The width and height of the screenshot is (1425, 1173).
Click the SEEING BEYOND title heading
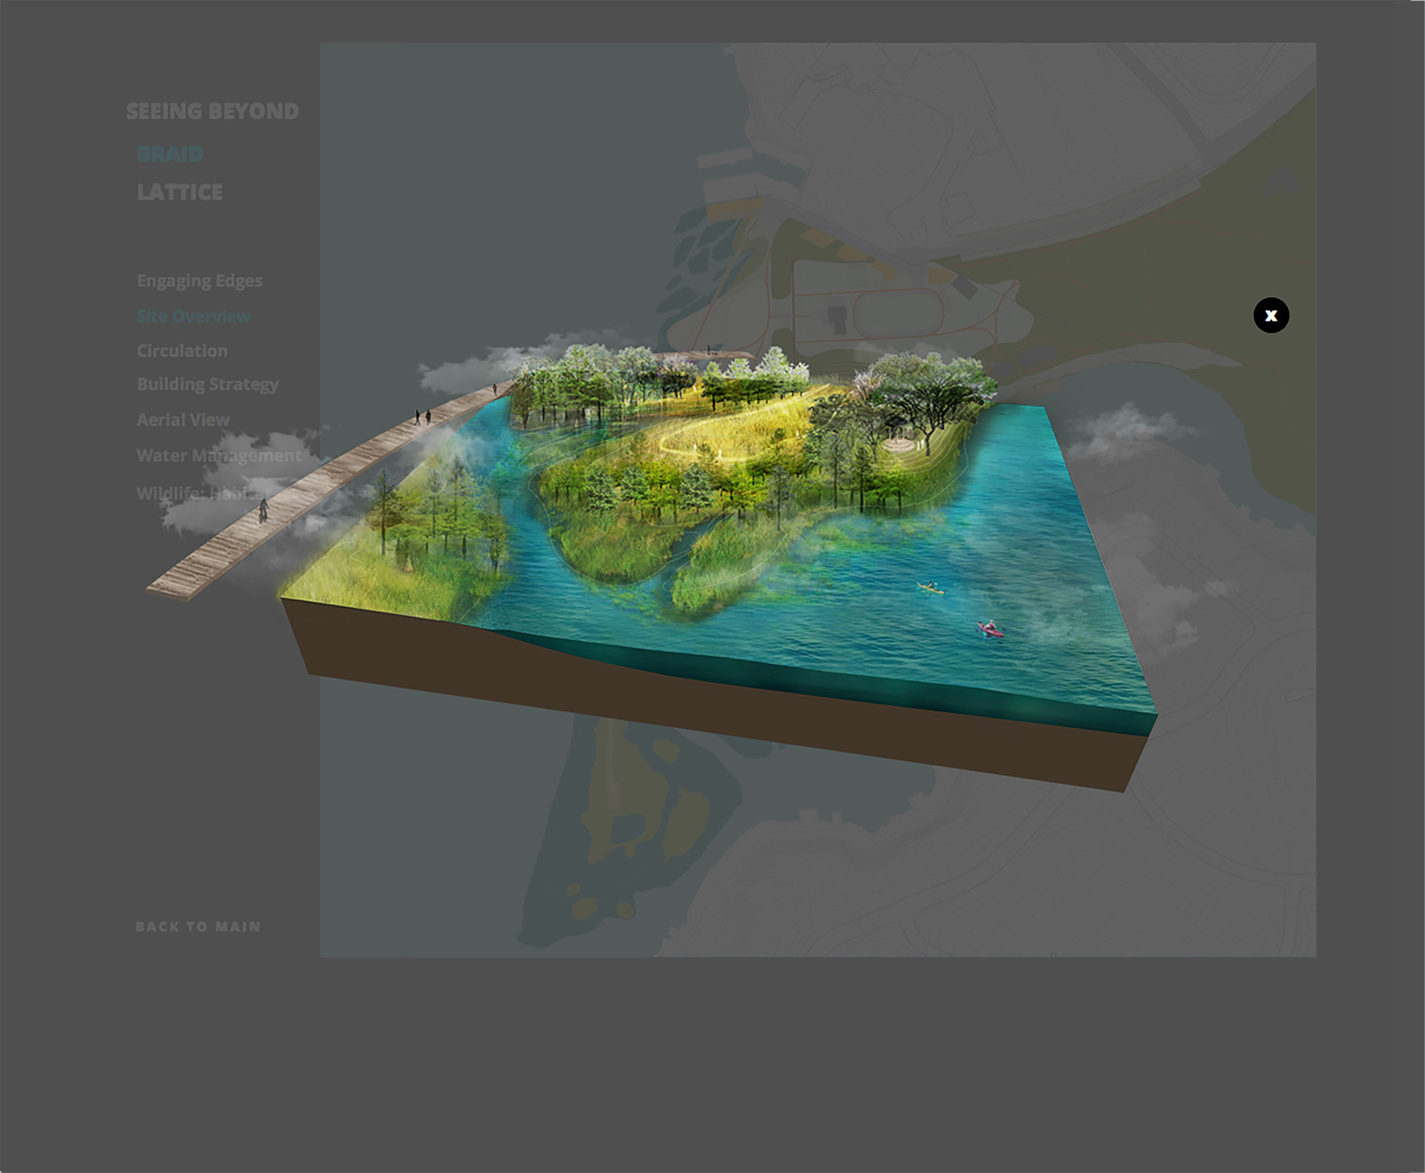[x=212, y=111]
